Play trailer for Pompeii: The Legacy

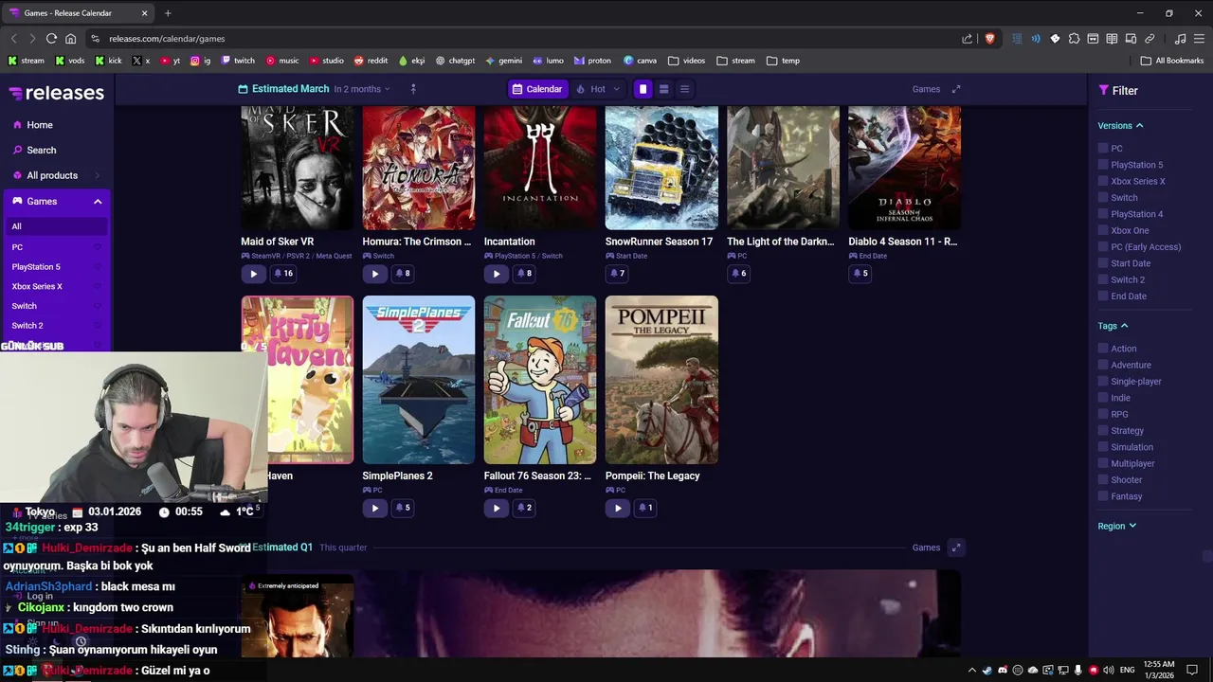pos(617,508)
